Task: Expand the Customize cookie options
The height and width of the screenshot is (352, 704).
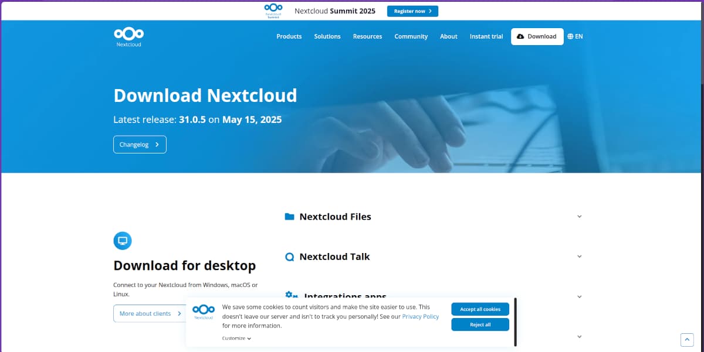Action: 236,339
